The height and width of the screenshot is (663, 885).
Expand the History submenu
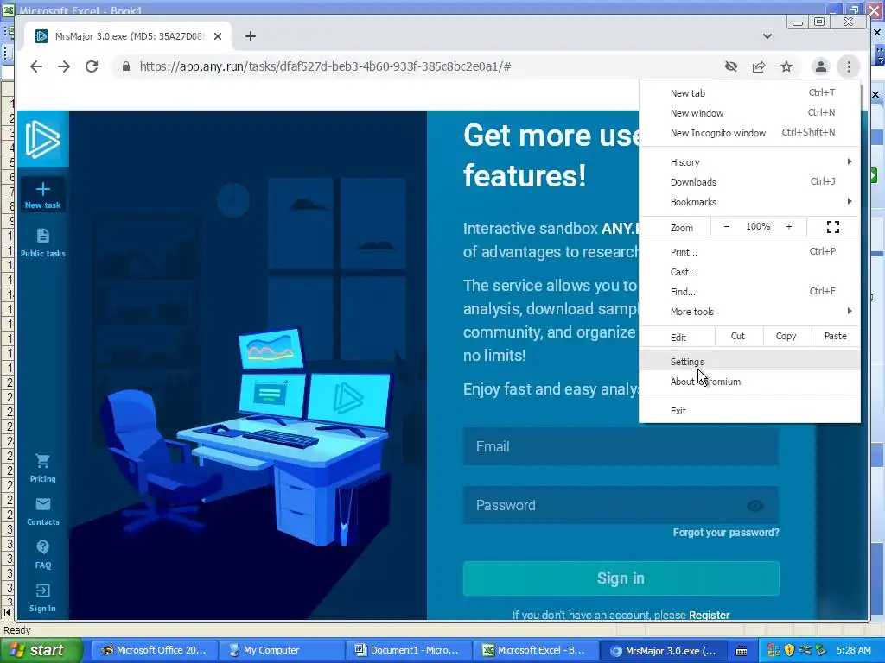point(749,162)
